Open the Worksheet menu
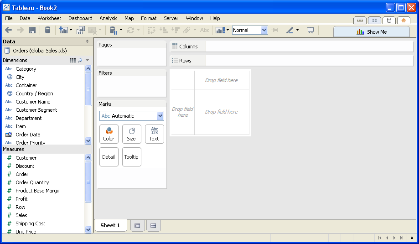Viewport: 419px width, 244px height. click(49, 18)
